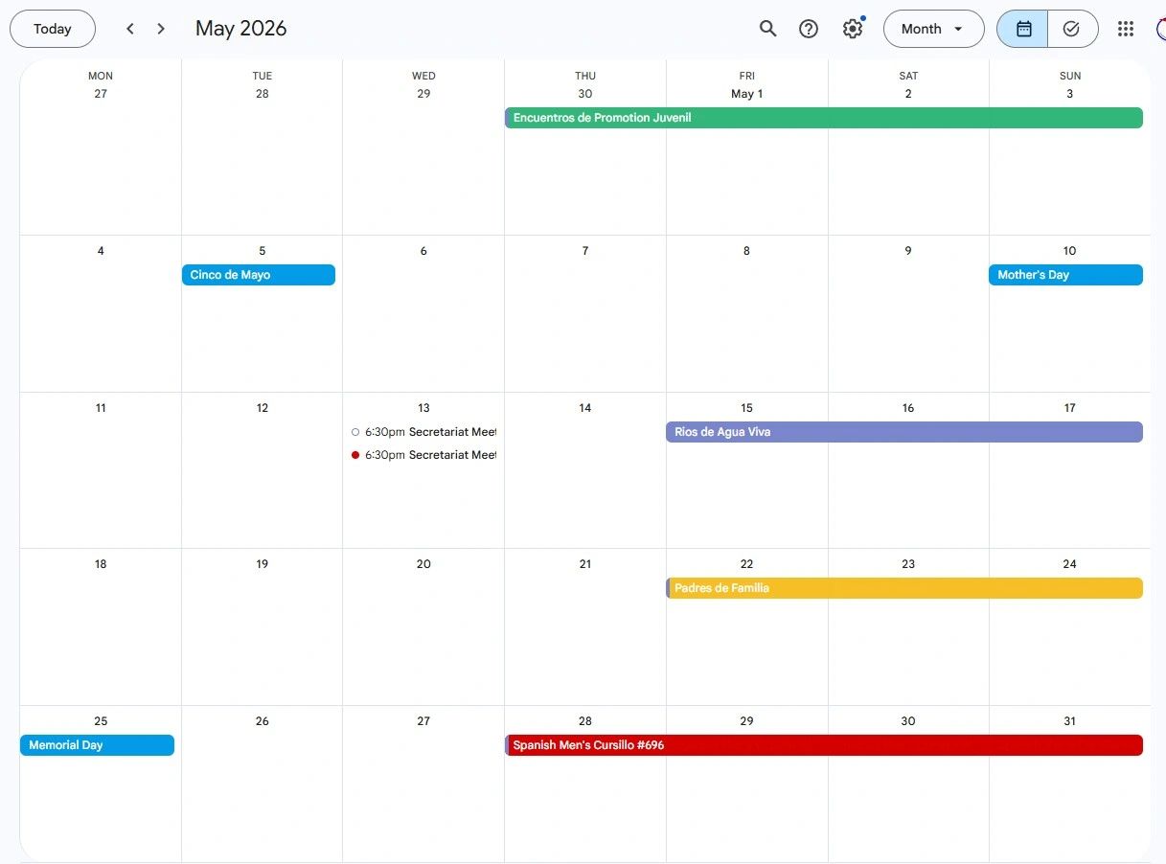Open Spanish Men's Cursillo #696 event
Image resolution: width=1166 pixels, height=864 pixels.
coord(824,745)
